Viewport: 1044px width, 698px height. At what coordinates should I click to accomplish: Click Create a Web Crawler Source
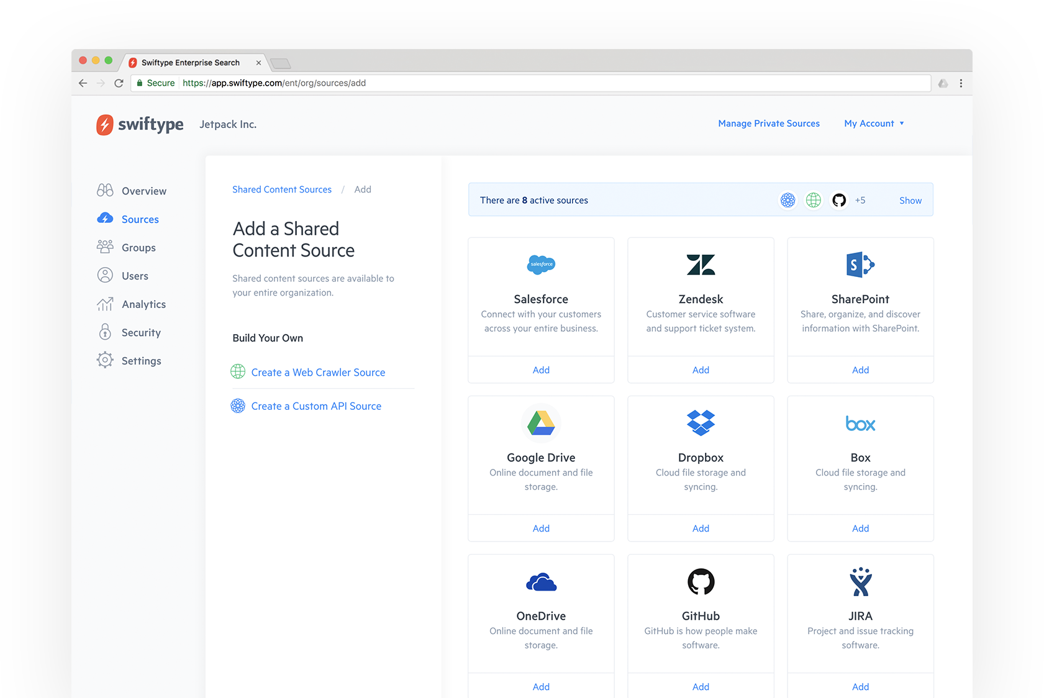(x=318, y=372)
